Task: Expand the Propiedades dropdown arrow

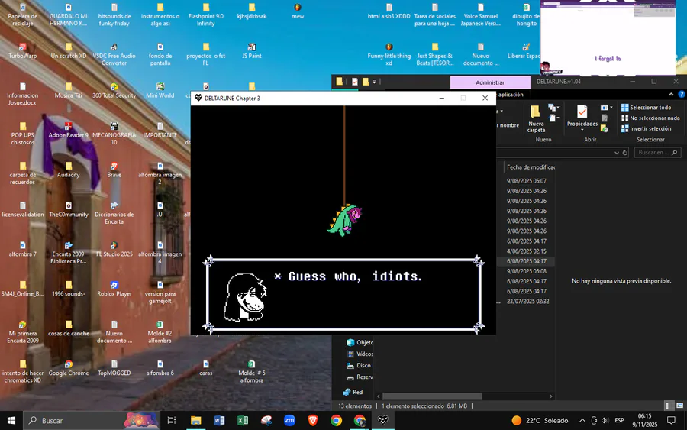Action: 582,130
